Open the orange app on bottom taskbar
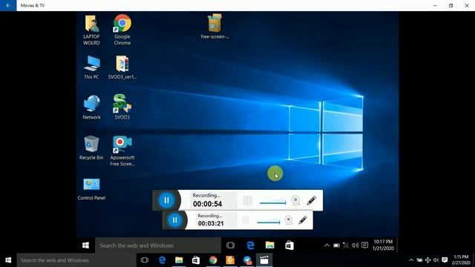This screenshot has height=267, width=475. (x=230, y=260)
